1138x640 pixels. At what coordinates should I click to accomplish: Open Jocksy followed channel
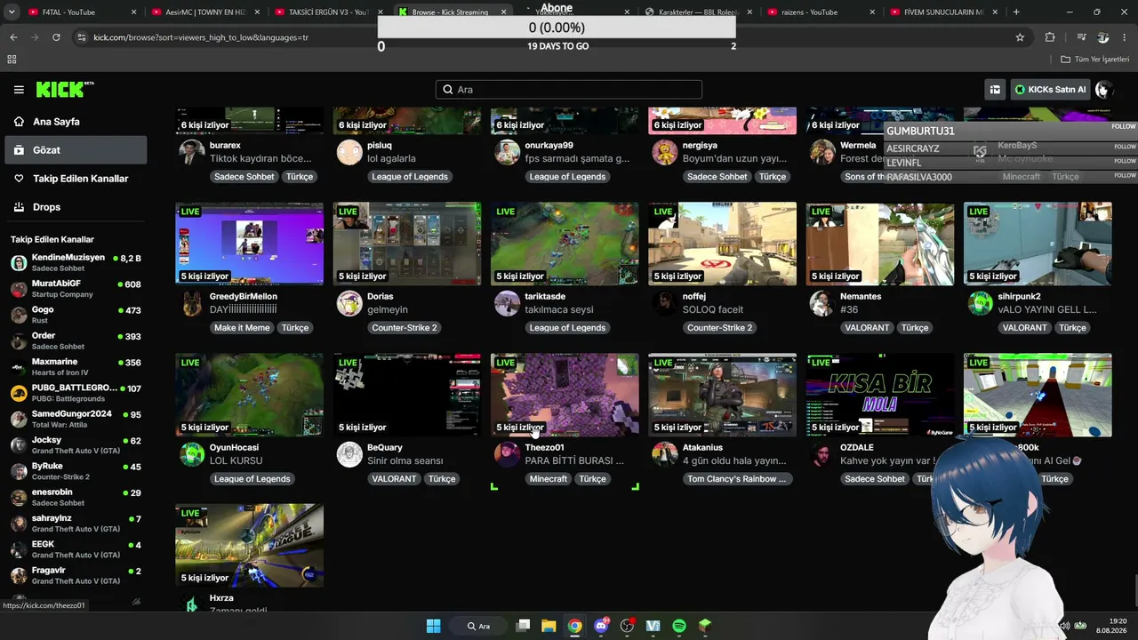[76, 444]
